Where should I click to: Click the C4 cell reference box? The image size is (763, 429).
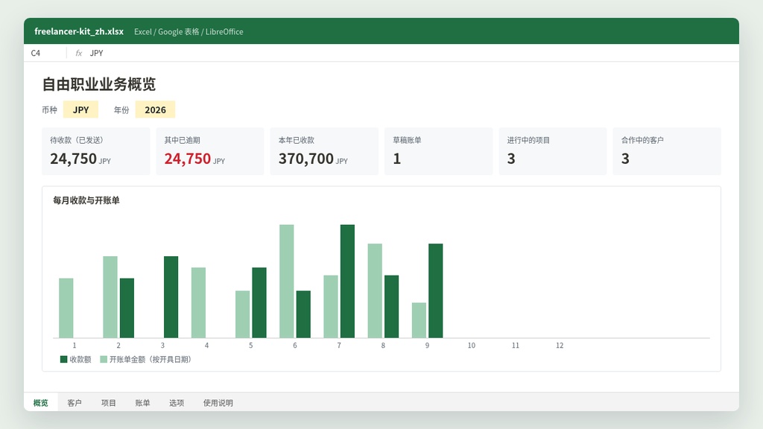45,53
